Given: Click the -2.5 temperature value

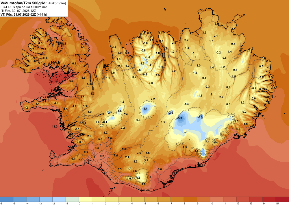Looking at the screenshot, I should [x=171, y=112].
